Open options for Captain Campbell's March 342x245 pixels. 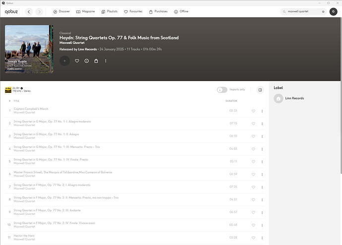(x=262, y=111)
